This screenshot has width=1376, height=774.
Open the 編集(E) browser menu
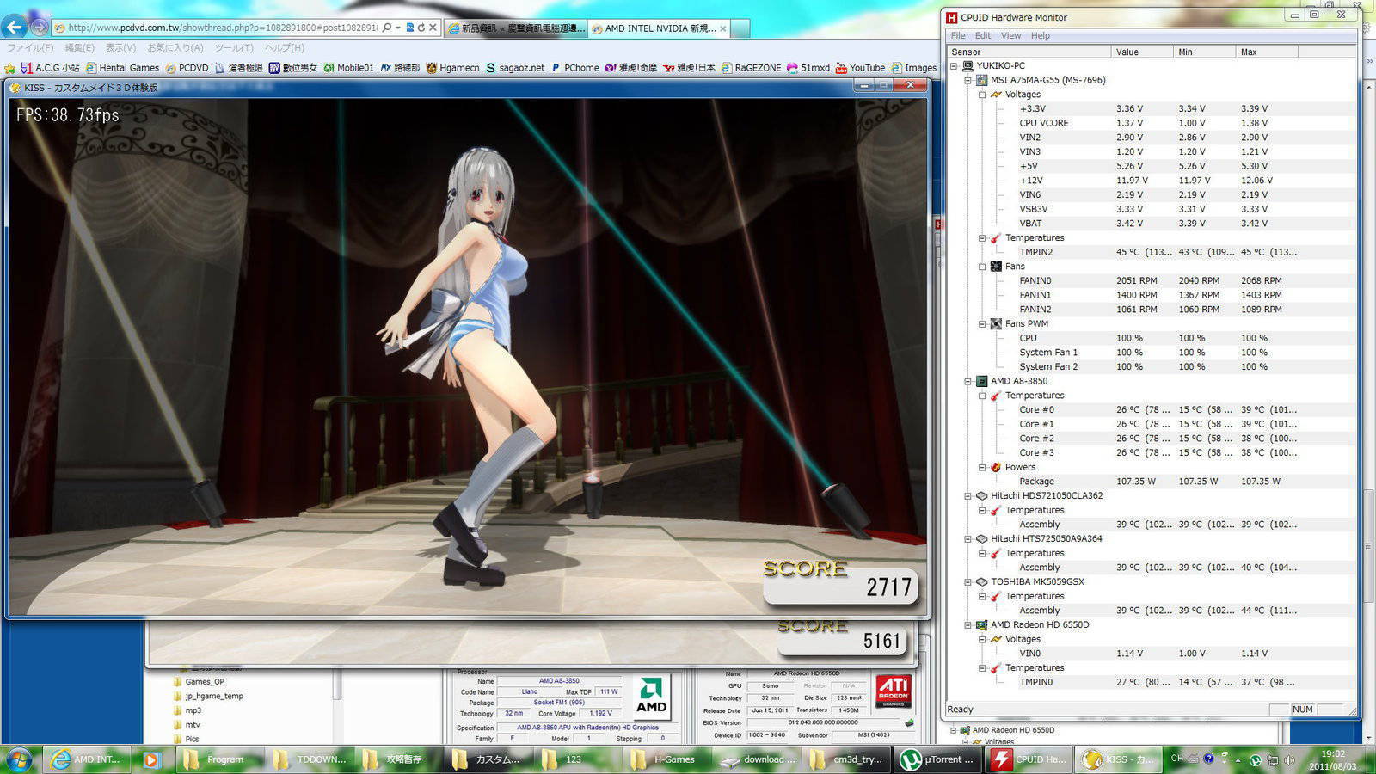click(79, 48)
